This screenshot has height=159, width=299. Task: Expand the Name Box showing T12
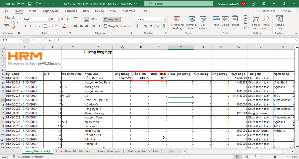pyautogui.click(x=21, y=40)
